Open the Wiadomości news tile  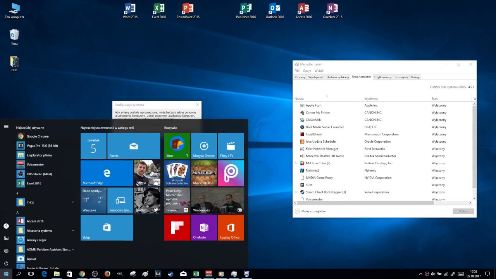[x=217, y=200]
